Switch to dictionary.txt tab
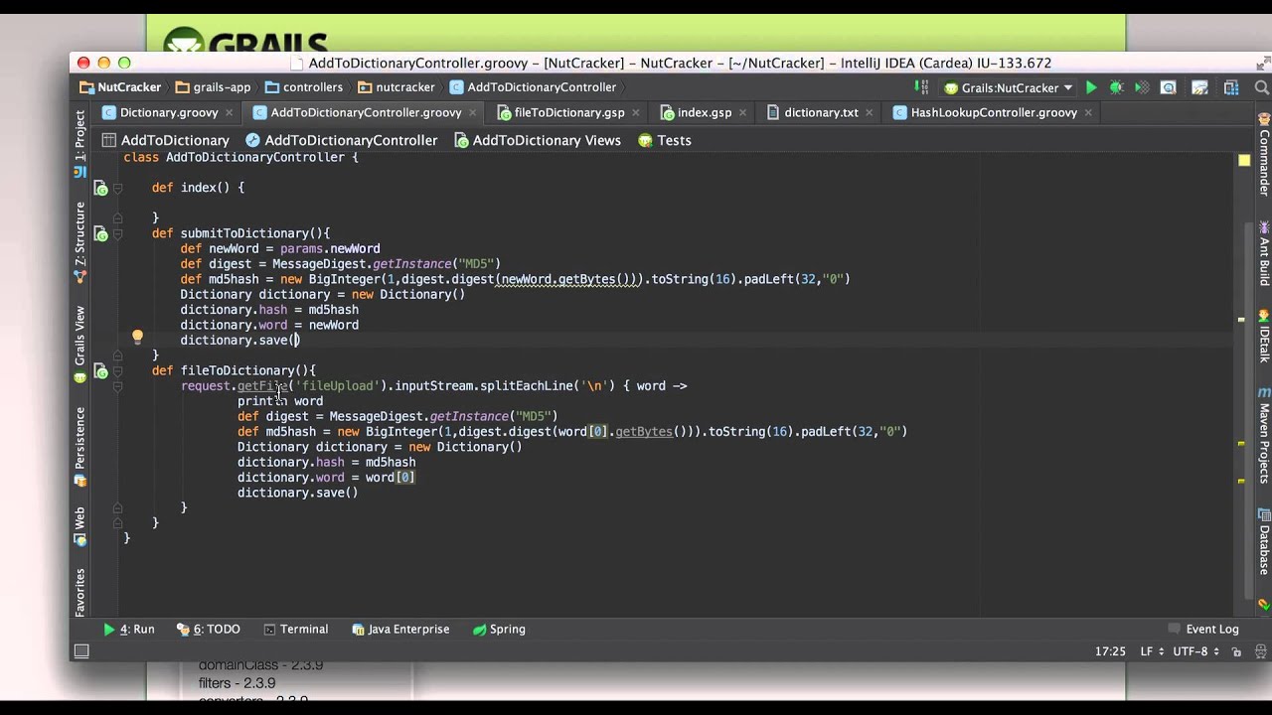 pyautogui.click(x=820, y=113)
